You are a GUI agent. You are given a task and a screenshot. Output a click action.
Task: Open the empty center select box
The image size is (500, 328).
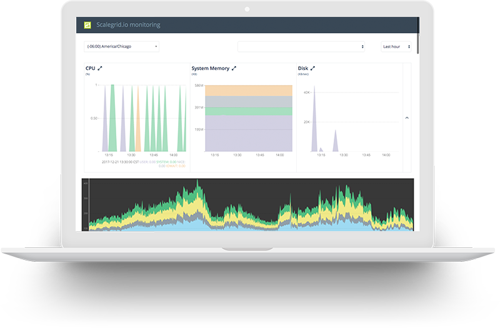tap(301, 46)
